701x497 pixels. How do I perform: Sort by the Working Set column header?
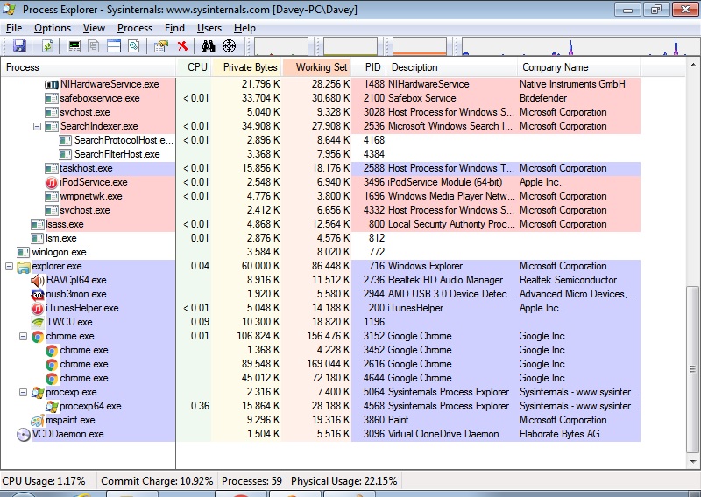tap(316, 67)
